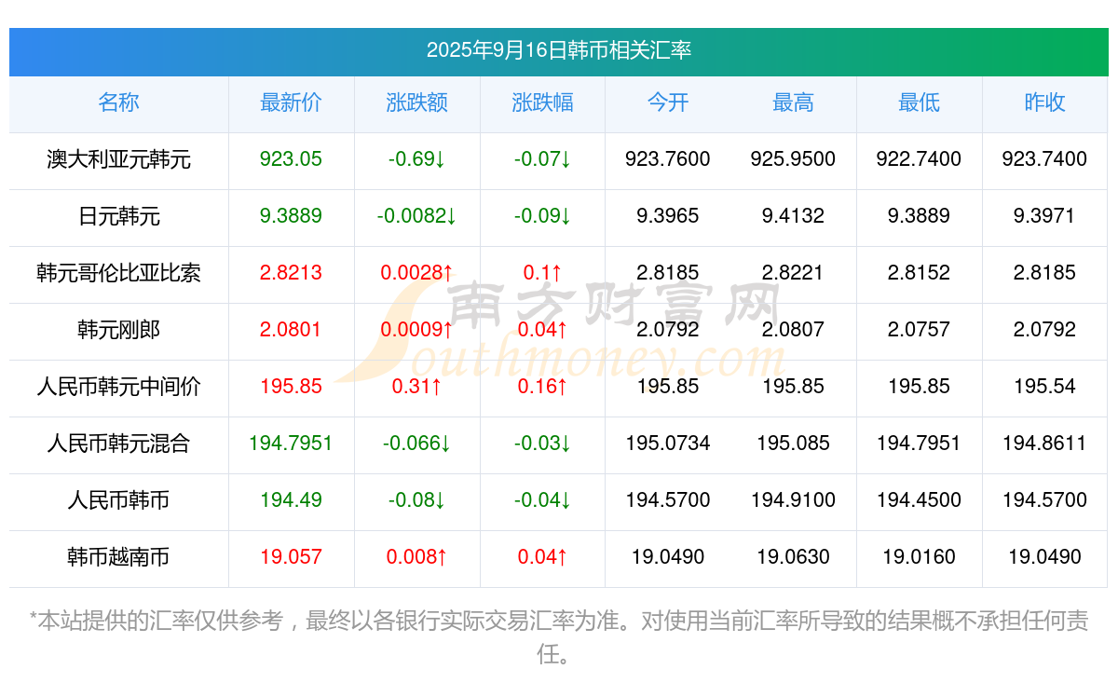This screenshot has height=683, width=1118.
Task: Click the 澳大利亚元韩元 row name
Action: (118, 159)
